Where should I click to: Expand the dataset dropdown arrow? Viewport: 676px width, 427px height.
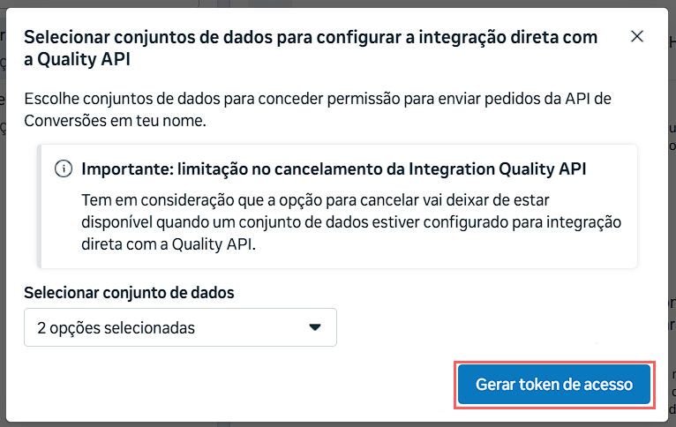coord(315,327)
